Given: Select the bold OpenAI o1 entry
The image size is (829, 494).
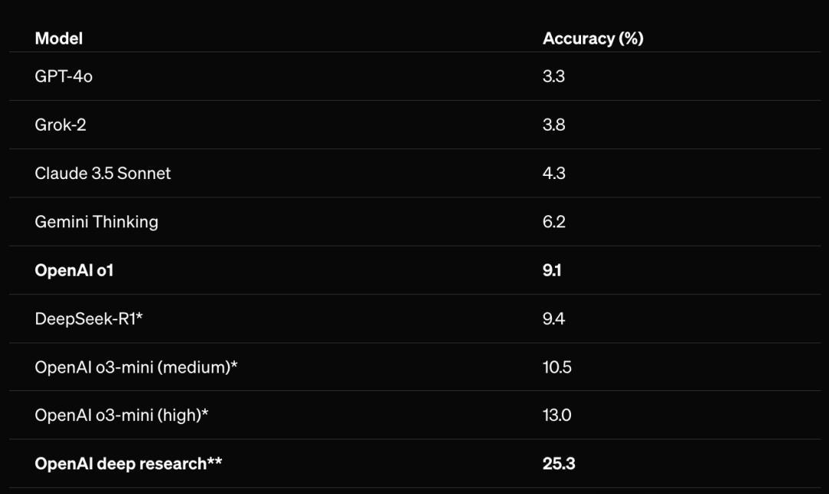Looking at the screenshot, I should point(74,270).
